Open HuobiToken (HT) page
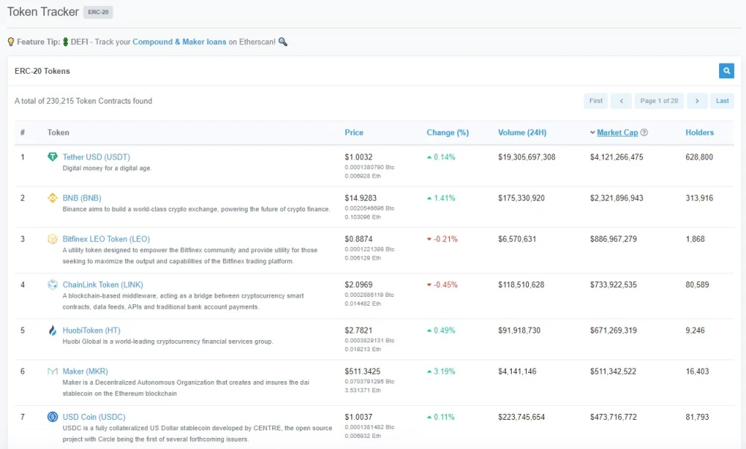Image resolution: width=746 pixels, height=449 pixels. 91,330
